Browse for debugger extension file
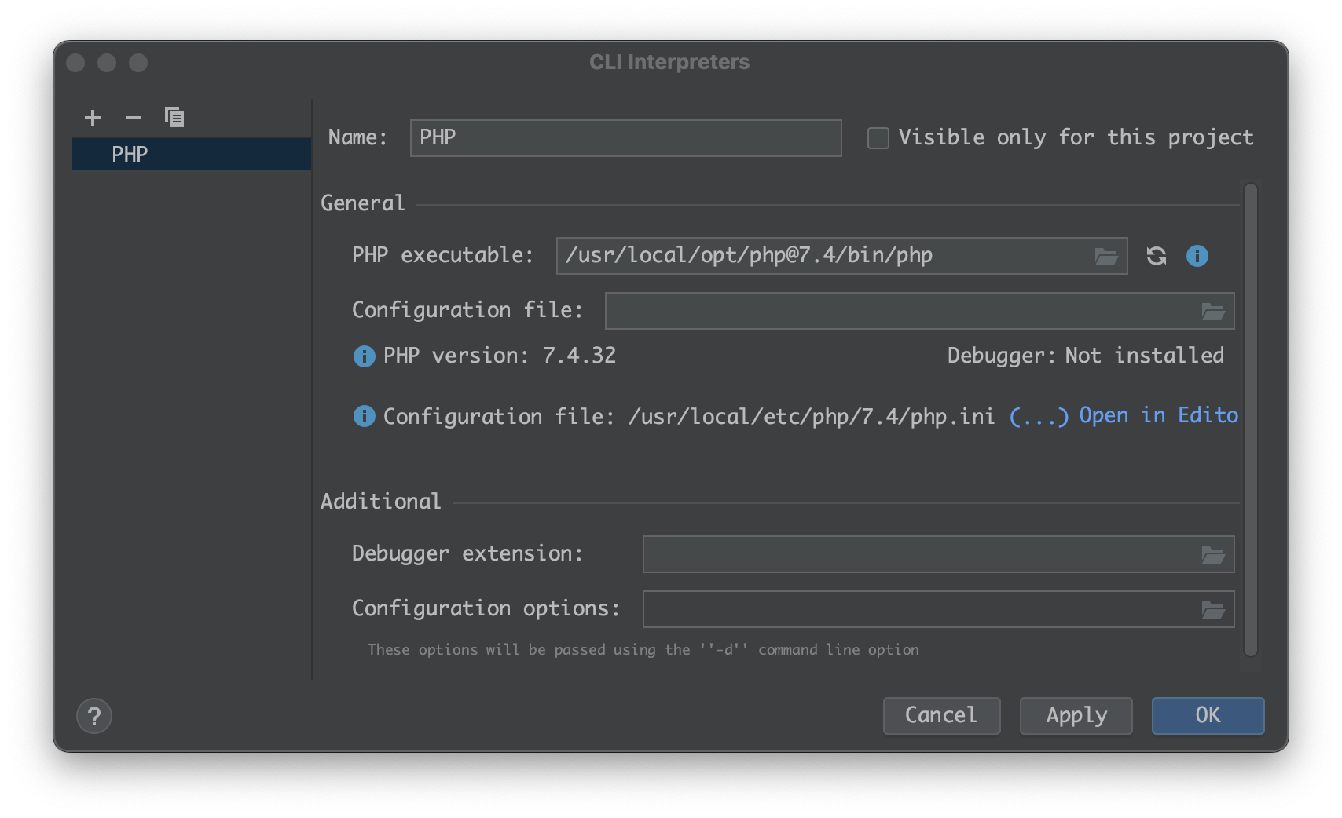The width and height of the screenshot is (1342, 818). tap(1213, 555)
